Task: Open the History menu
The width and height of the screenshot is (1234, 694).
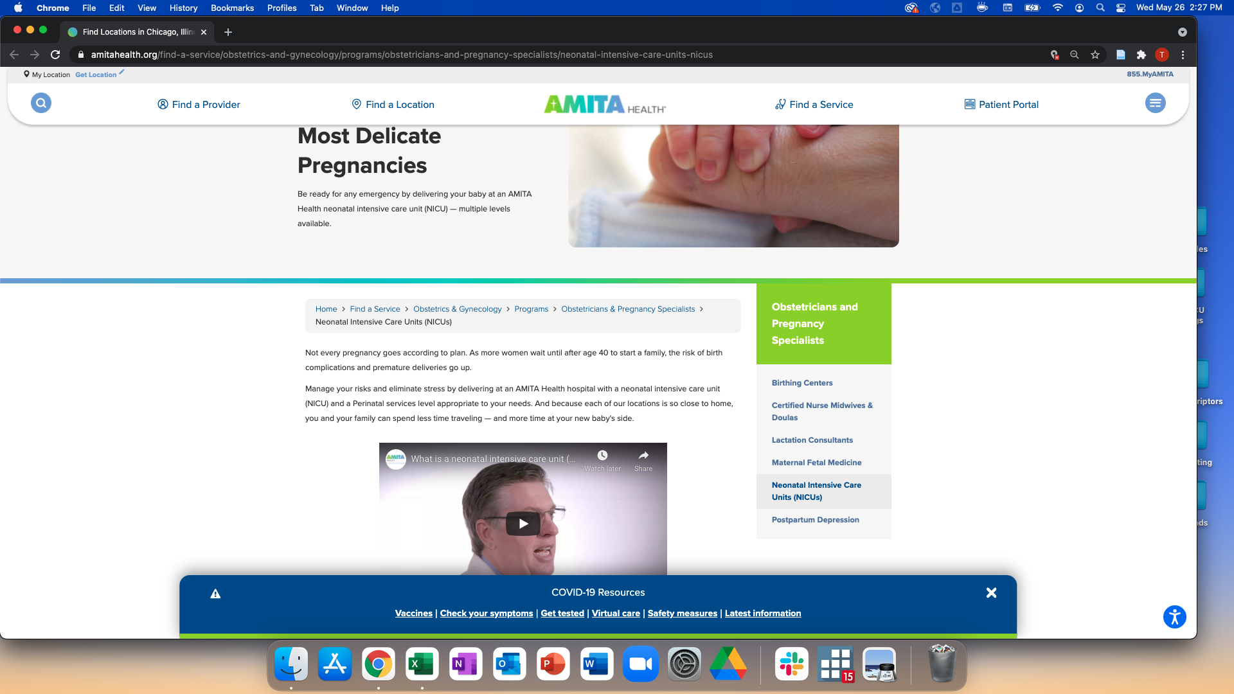Action: (183, 8)
